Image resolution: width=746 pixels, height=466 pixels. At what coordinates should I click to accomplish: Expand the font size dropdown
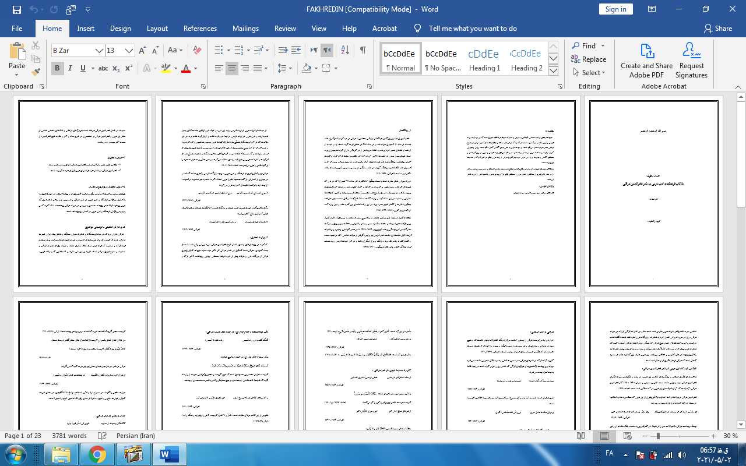coord(129,51)
